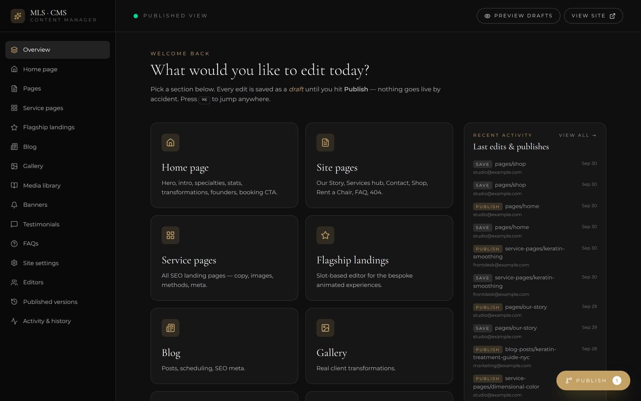Open the Home page card title
Viewport: 641px width, 401px height.
185,168
